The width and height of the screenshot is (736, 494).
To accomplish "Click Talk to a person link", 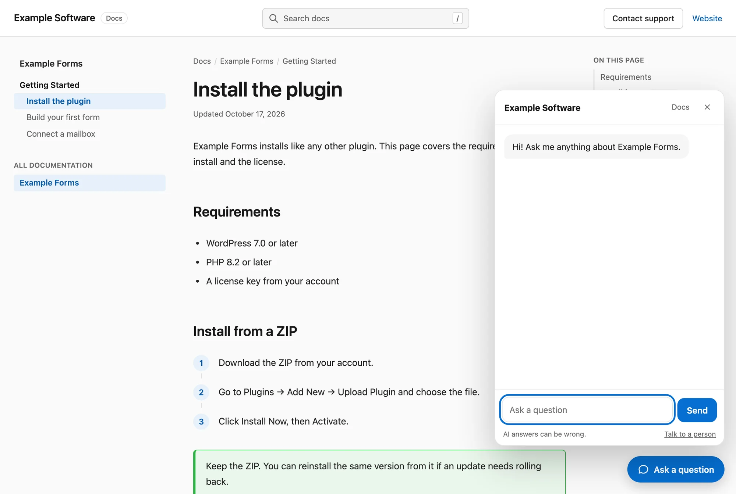I will [690, 434].
